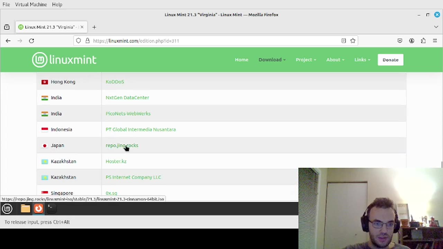Toggle reader view icon in address bar
This screenshot has width=443, height=249.
[x=344, y=41]
